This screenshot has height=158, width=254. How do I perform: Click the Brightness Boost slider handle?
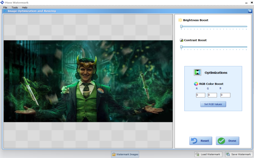[x=181, y=27]
